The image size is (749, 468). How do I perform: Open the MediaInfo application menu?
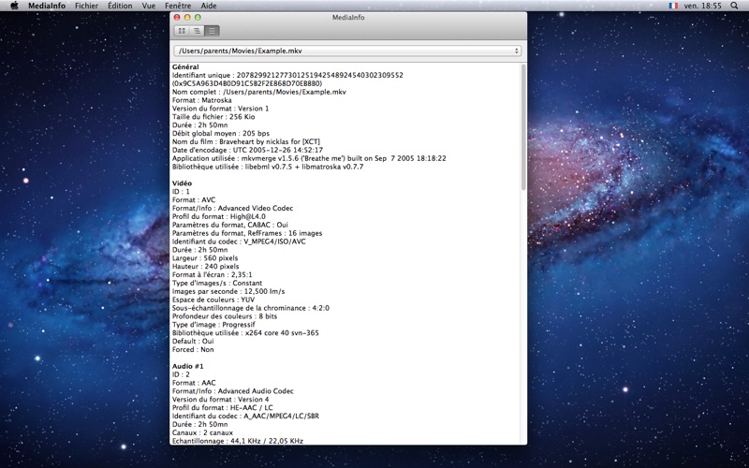[47, 6]
